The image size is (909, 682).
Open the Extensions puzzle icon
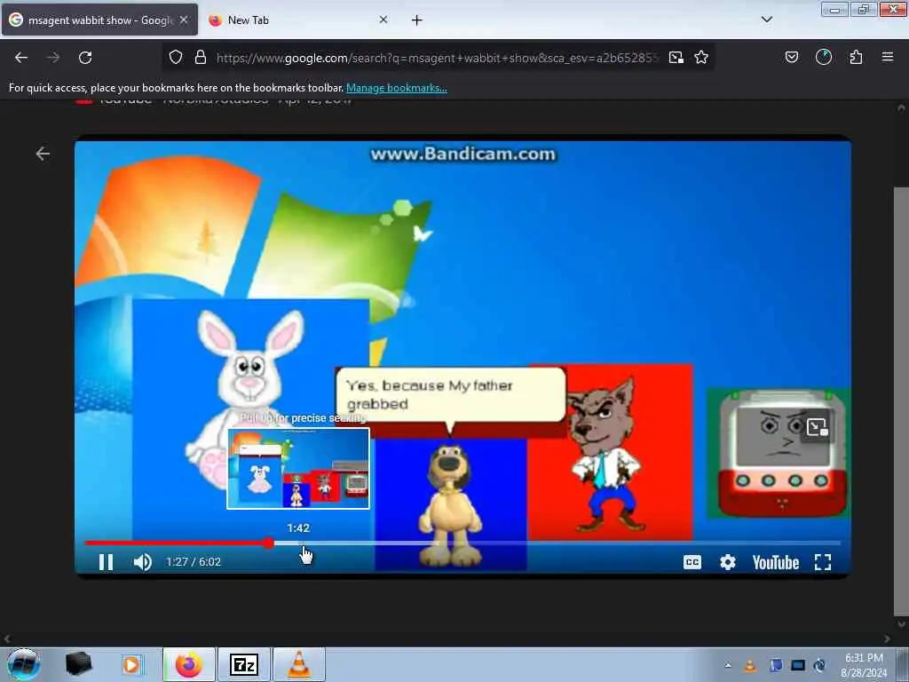pyautogui.click(x=856, y=57)
